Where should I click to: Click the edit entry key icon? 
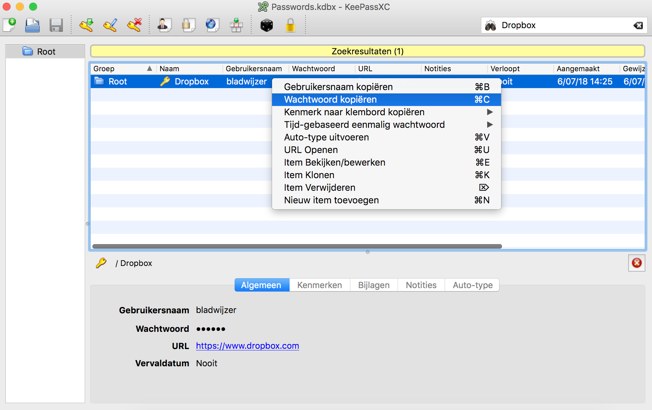(x=110, y=25)
